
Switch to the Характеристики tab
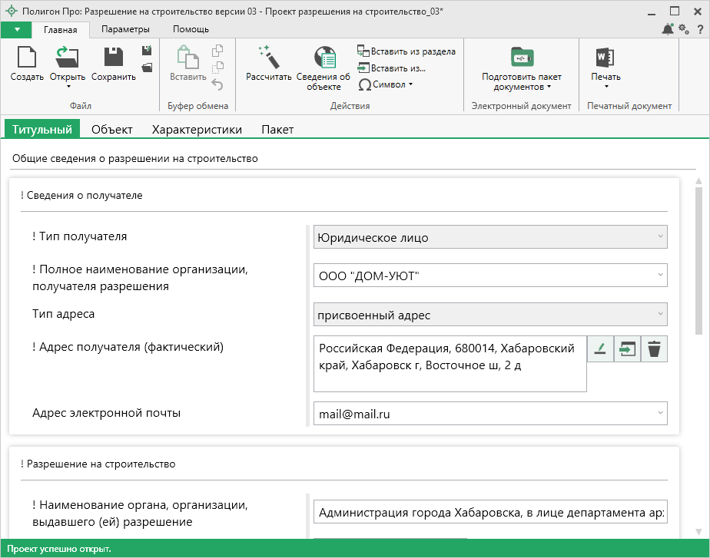197,130
